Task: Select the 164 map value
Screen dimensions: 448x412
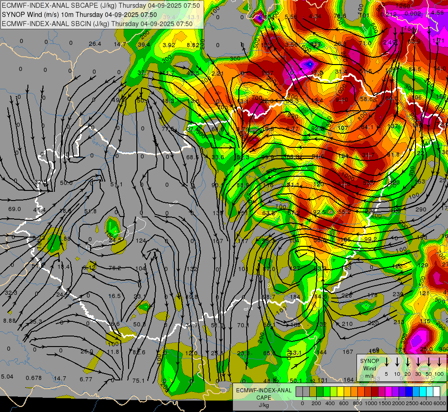Action: pyautogui.click(x=349, y=379)
